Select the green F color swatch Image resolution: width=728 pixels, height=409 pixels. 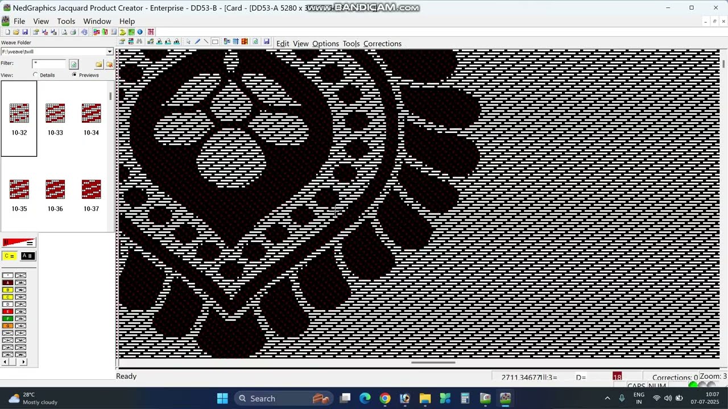click(x=8, y=319)
